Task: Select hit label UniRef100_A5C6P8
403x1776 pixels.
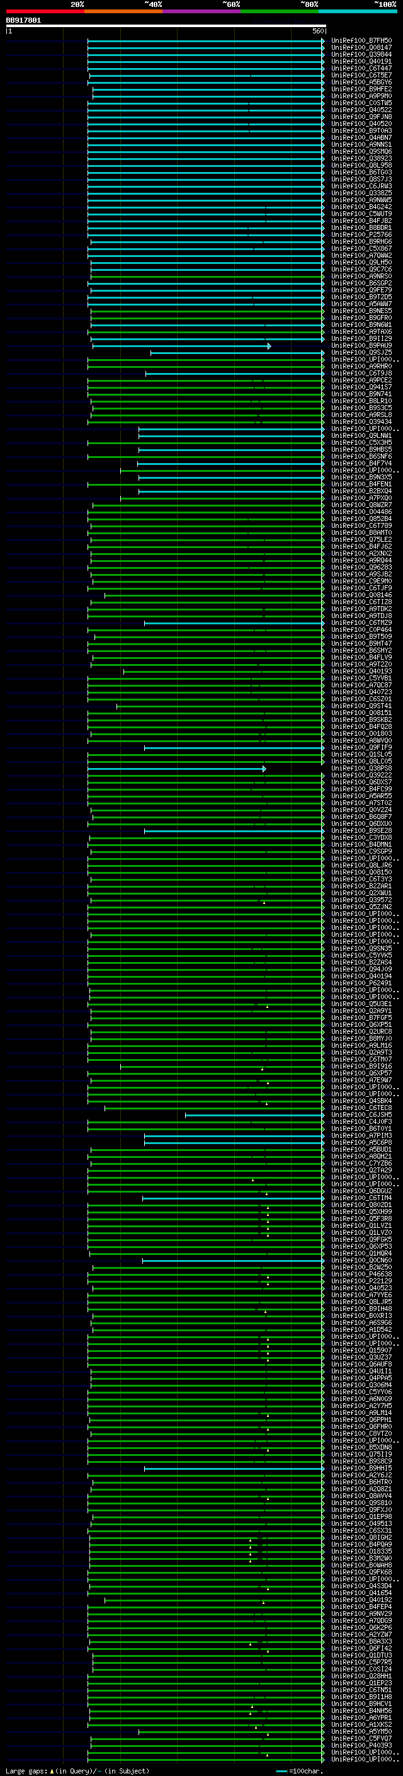Action: click(x=361, y=1142)
